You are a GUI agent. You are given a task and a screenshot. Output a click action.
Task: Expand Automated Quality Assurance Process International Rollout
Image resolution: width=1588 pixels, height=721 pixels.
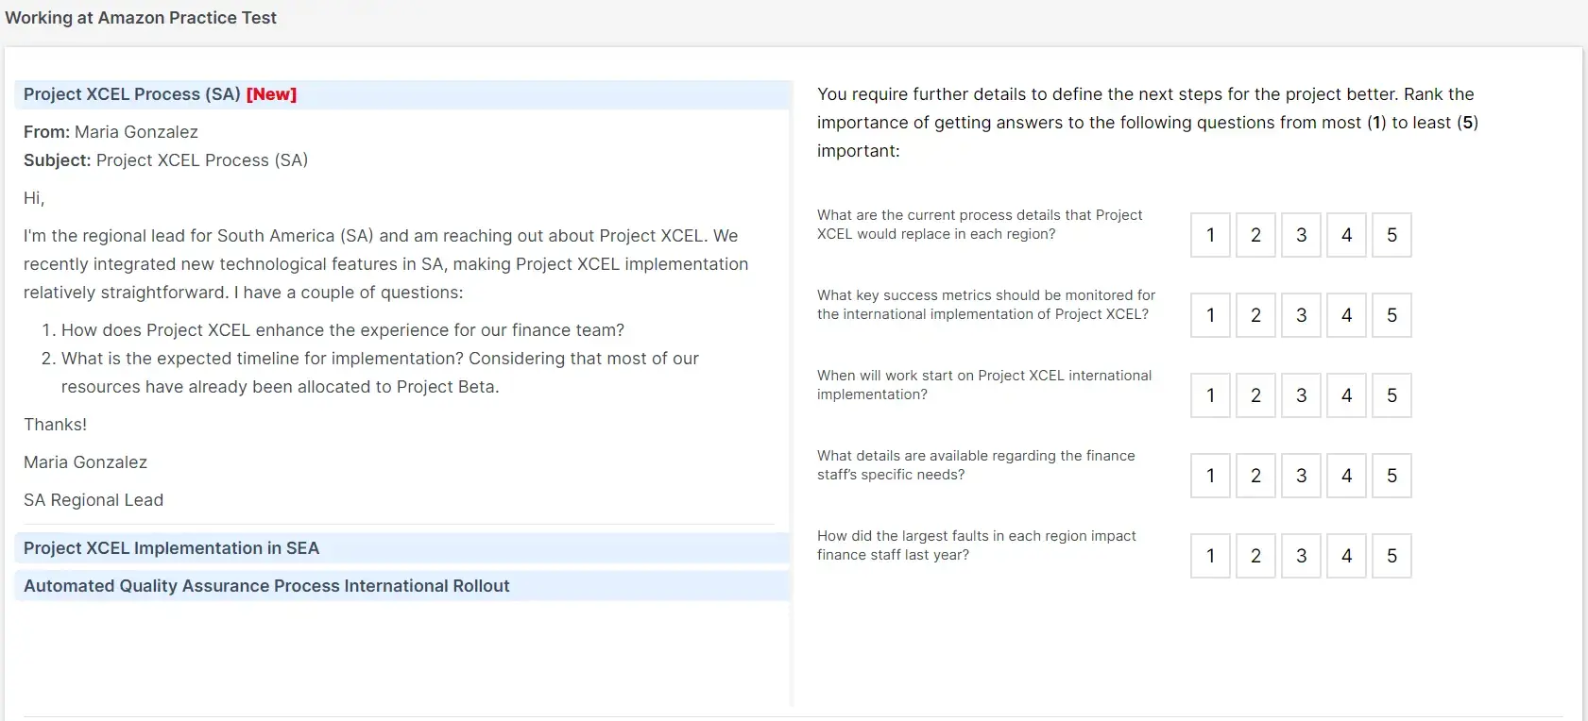402,586
